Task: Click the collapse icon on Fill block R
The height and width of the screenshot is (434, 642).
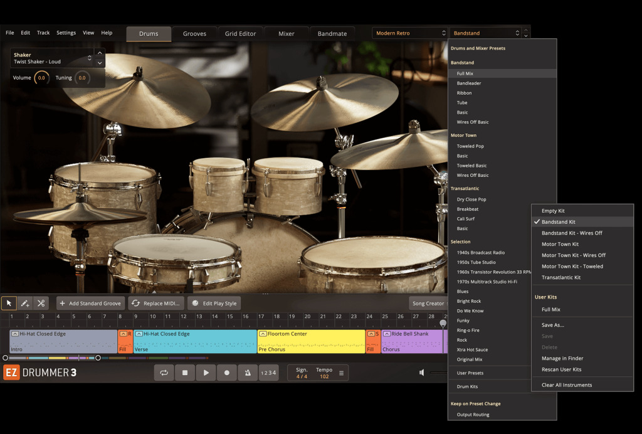Action: 124,334
